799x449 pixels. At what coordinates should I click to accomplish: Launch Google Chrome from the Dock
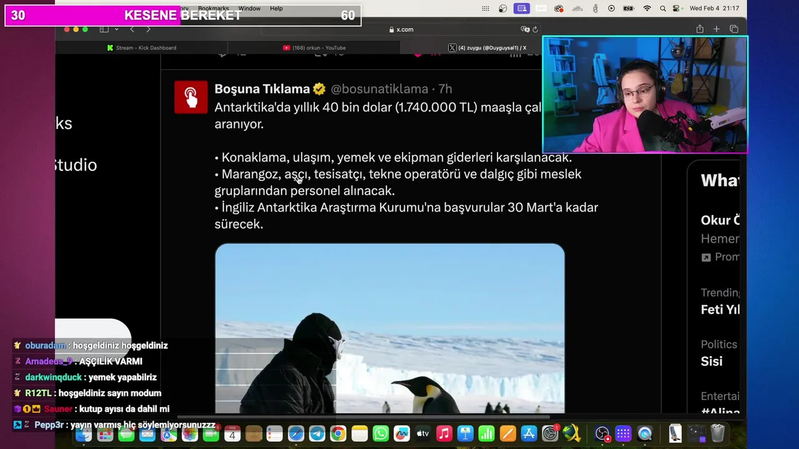pyautogui.click(x=338, y=433)
